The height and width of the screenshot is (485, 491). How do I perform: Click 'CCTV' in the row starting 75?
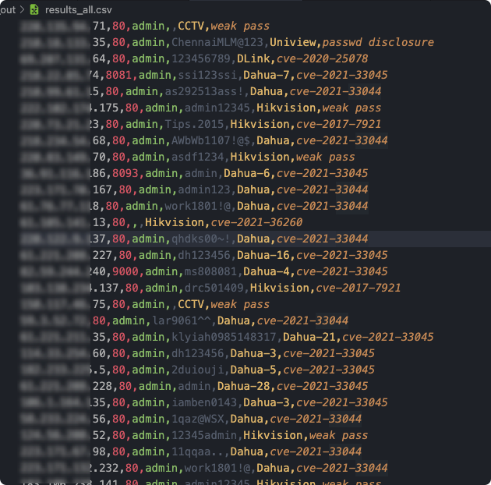click(x=191, y=304)
